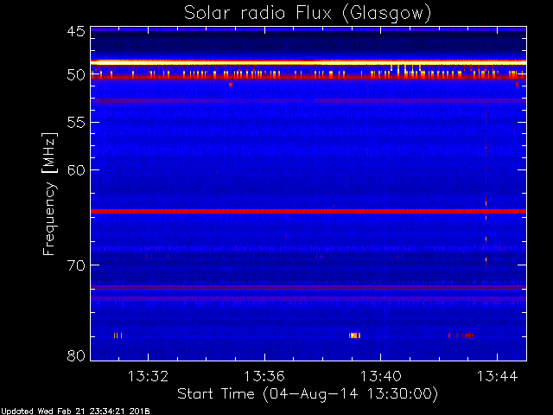Click the bright yellow burst near 13:39 at 77 MHz
The height and width of the screenshot is (415, 553).
[354, 335]
